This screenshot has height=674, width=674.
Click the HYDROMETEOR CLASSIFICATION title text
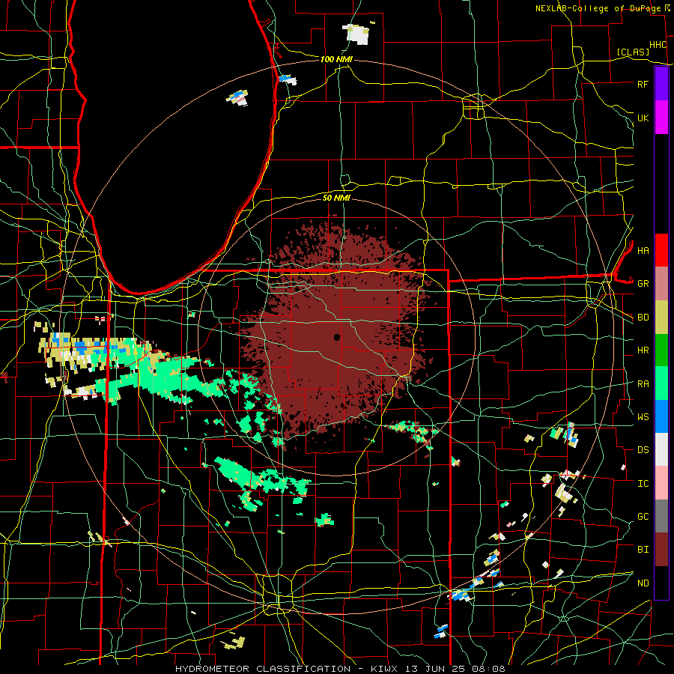(263, 669)
